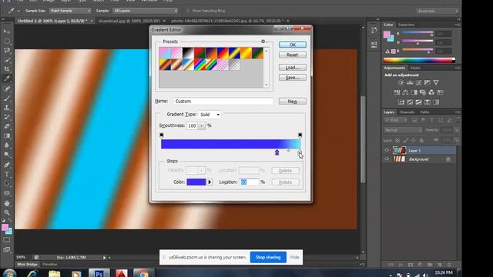The height and width of the screenshot is (277, 493).
Task: Toggle Show Sampling Ring checkbox
Action: click(x=188, y=11)
